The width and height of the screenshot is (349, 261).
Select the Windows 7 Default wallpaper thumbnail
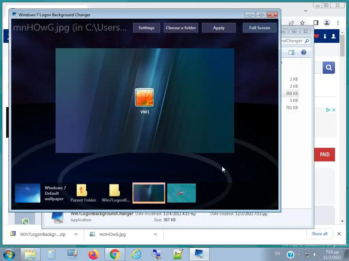tap(28, 193)
